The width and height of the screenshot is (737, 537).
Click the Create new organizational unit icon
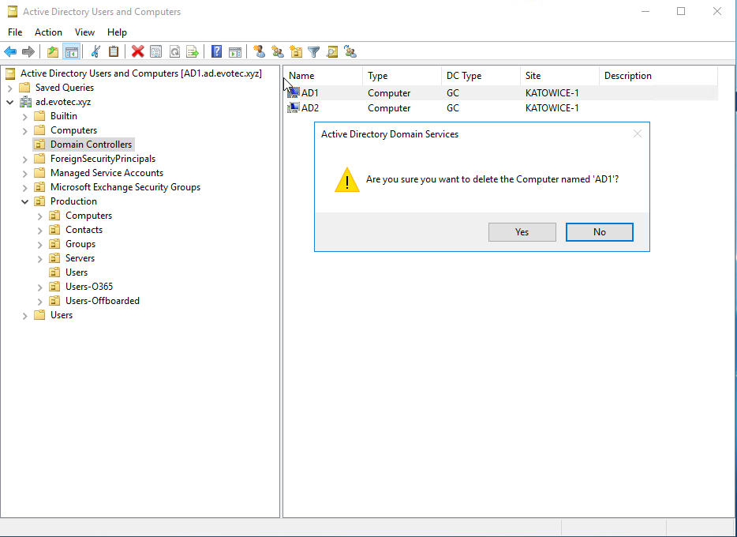click(x=296, y=51)
